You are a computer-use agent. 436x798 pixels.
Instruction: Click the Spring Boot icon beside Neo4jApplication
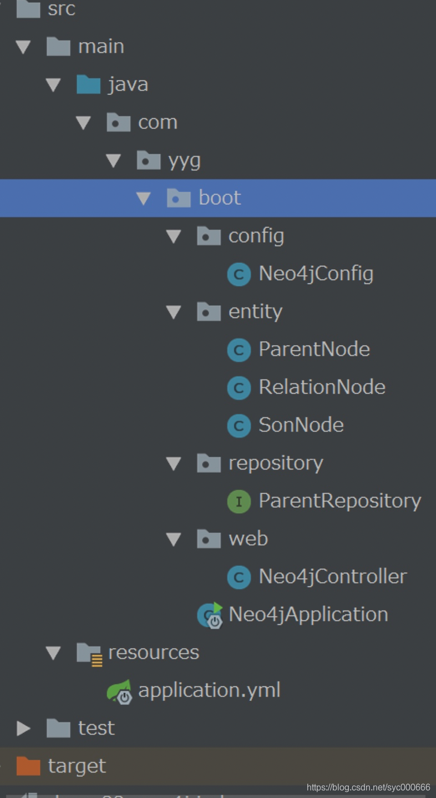point(208,614)
